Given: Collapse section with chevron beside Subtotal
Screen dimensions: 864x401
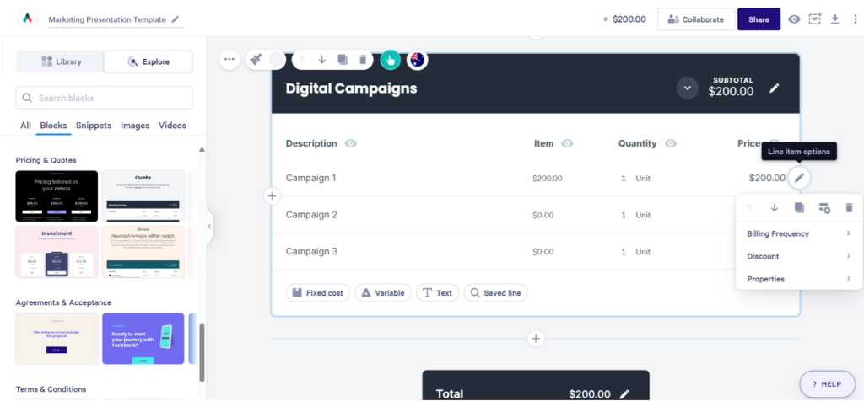Looking at the screenshot, I should (687, 88).
